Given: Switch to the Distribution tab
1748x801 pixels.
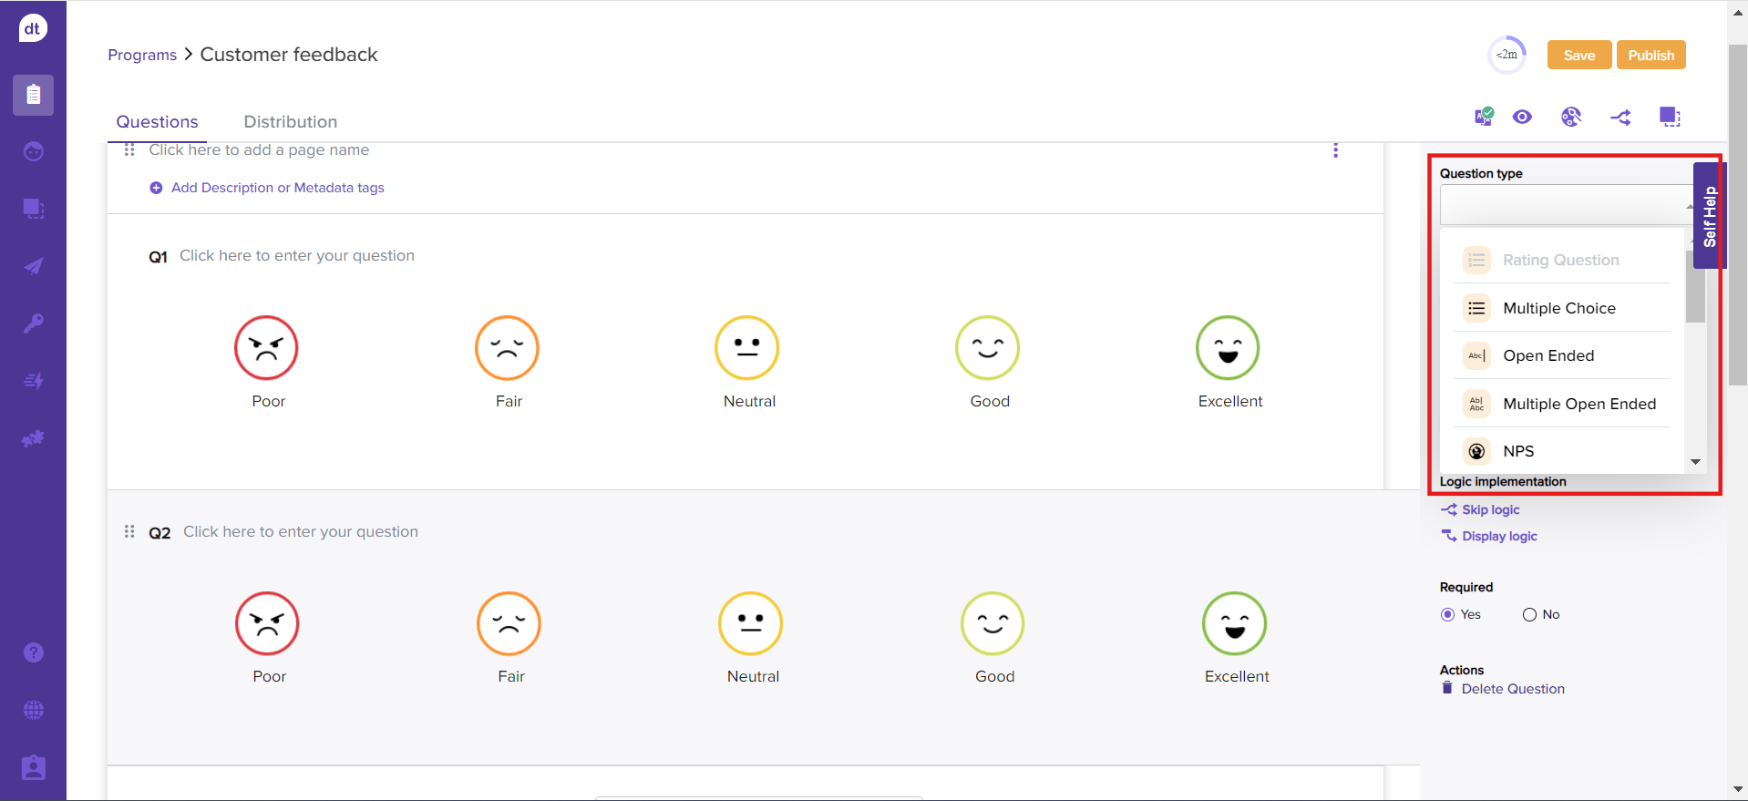Looking at the screenshot, I should point(290,122).
